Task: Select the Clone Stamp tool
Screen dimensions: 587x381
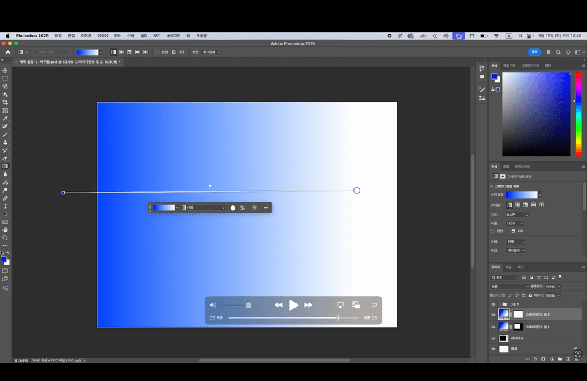Action: click(x=6, y=142)
